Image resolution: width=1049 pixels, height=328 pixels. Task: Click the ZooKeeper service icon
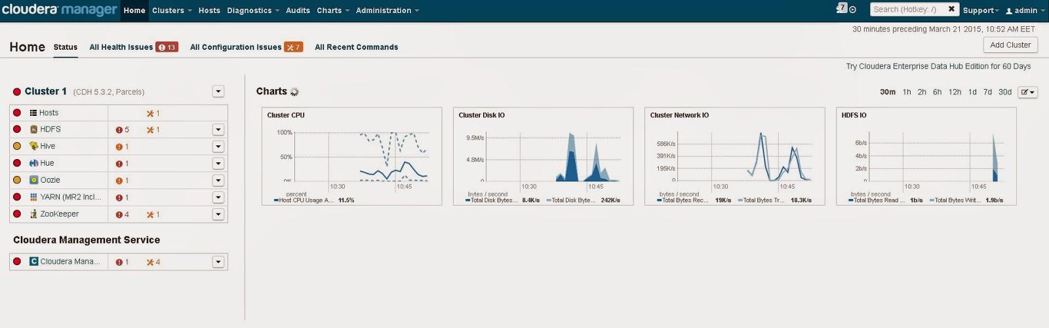pos(33,214)
